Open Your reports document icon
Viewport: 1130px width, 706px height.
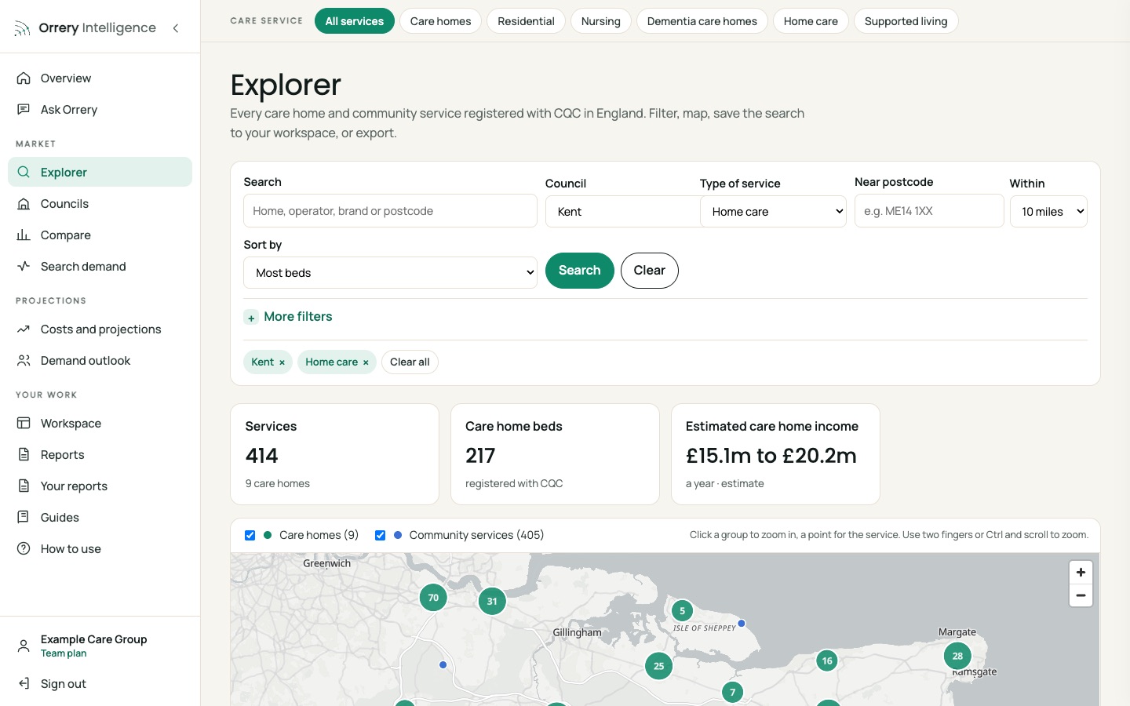[24, 486]
